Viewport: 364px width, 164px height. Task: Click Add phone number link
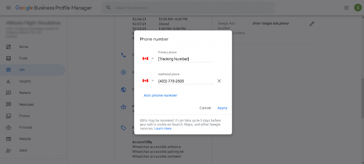[160, 95]
